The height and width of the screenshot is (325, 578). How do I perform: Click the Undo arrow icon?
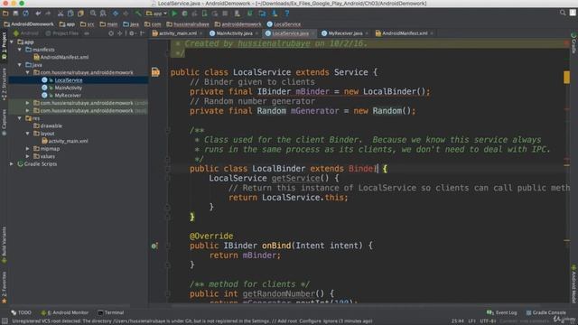pyautogui.click(x=38, y=14)
